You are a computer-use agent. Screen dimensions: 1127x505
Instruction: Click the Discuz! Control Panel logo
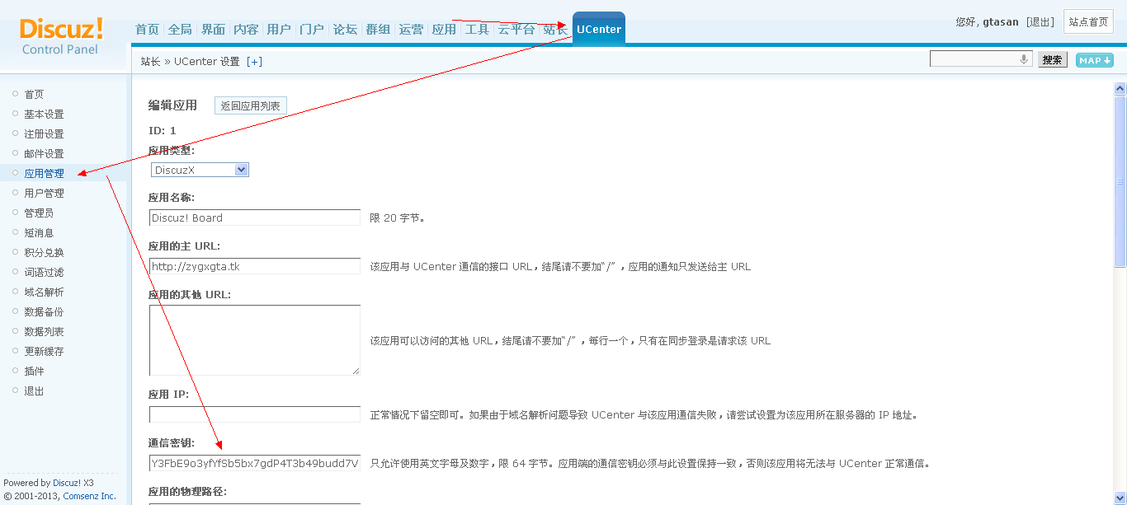pos(62,37)
